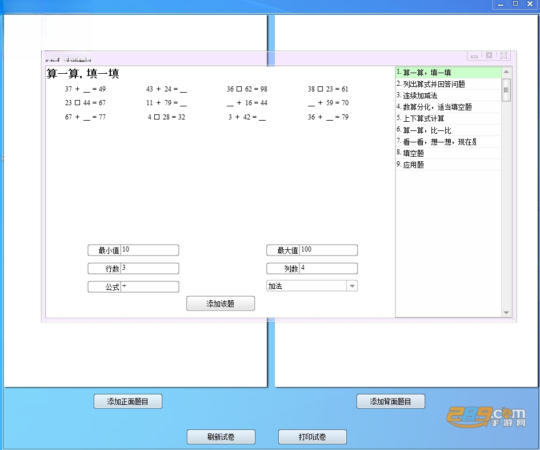Viewport: 540px width, 450px height.
Task: Select list item 看一看，想一想
Action: (449, 142)
